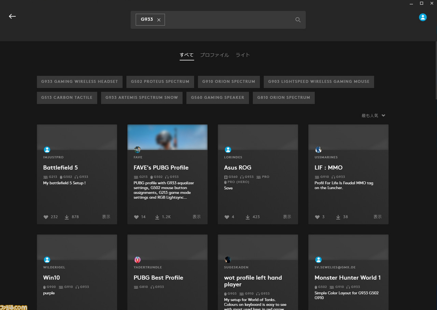Like the Asus ROG profile heart

tap(227, 217)
